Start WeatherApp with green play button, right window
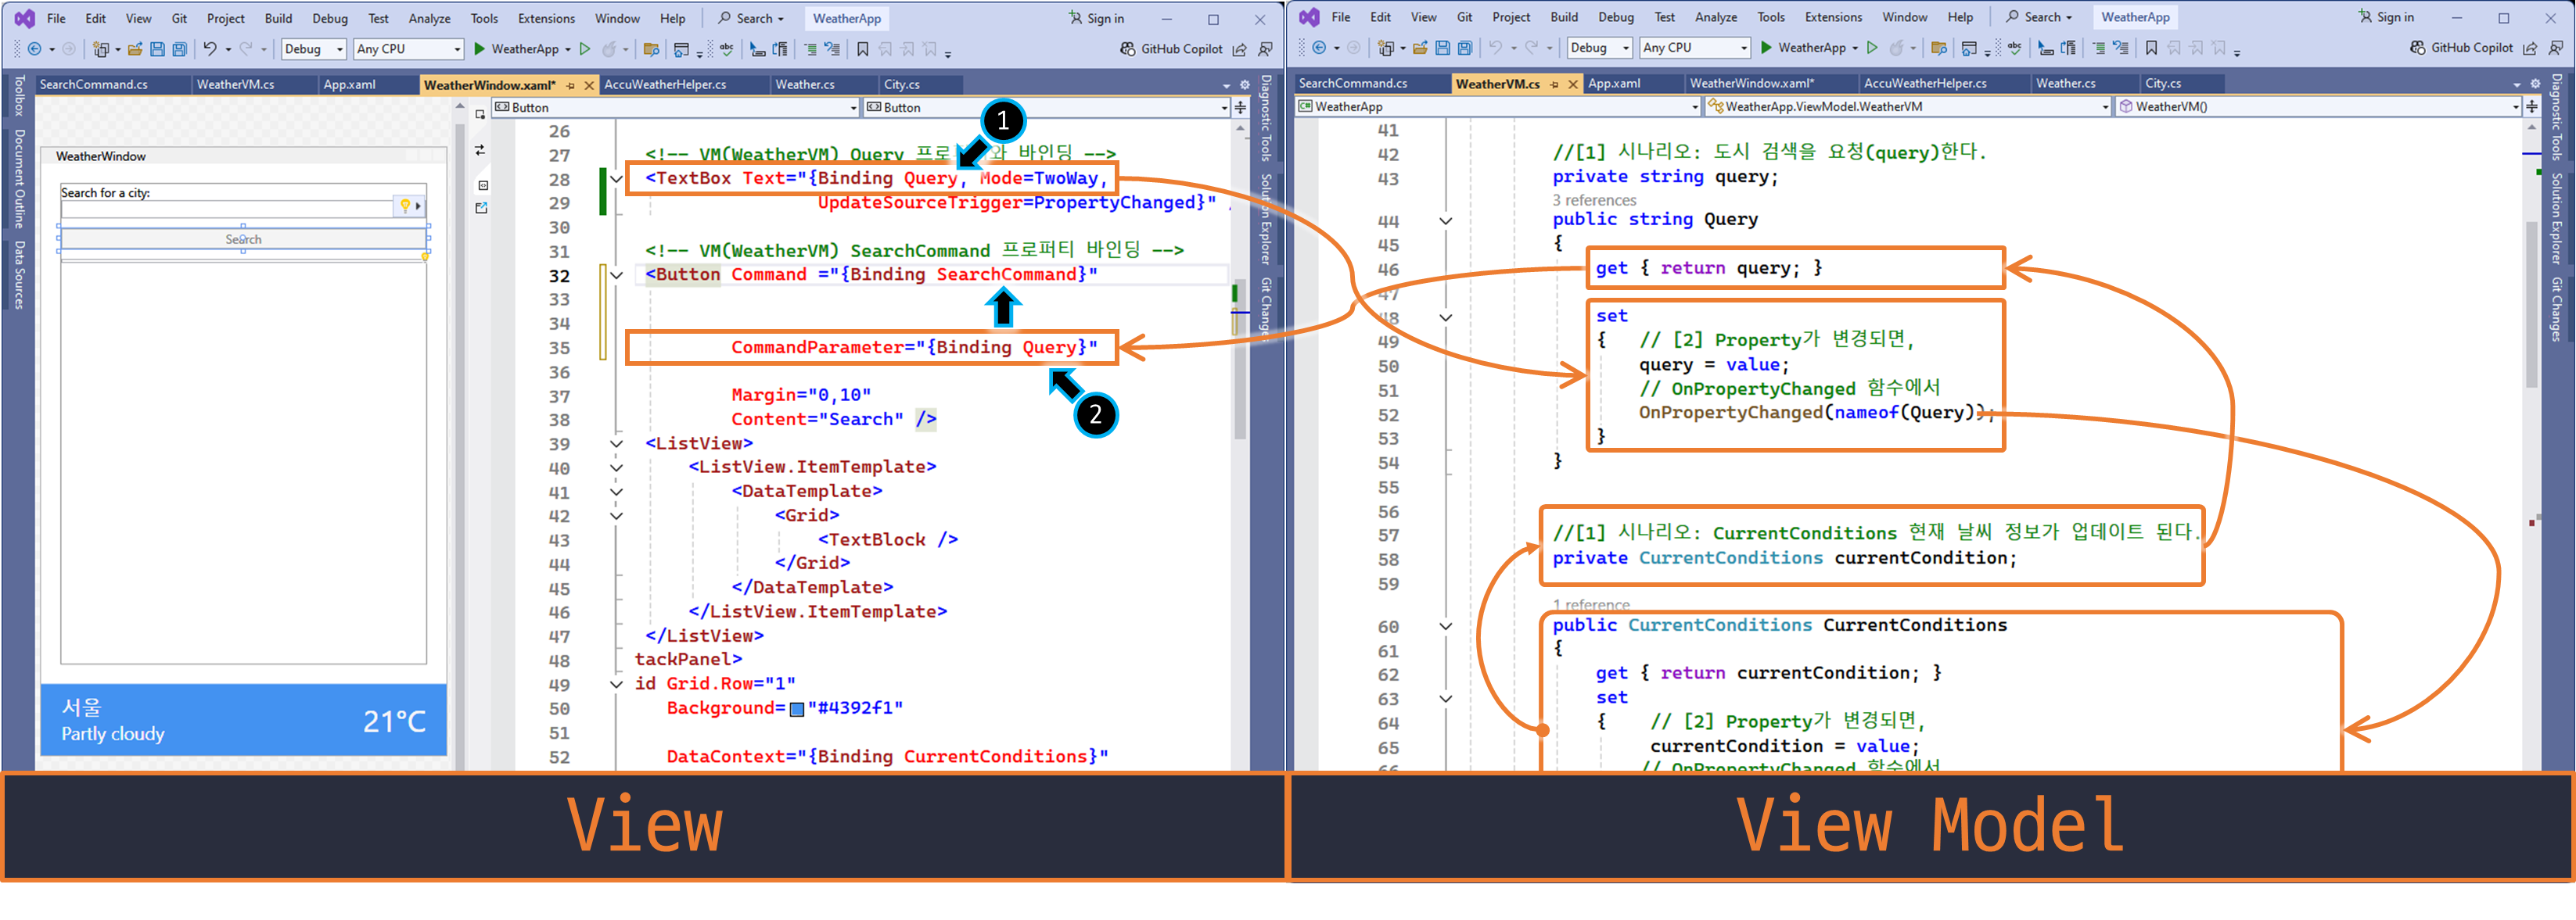Screen dimensions: 2576x920 pos(1766,48)
